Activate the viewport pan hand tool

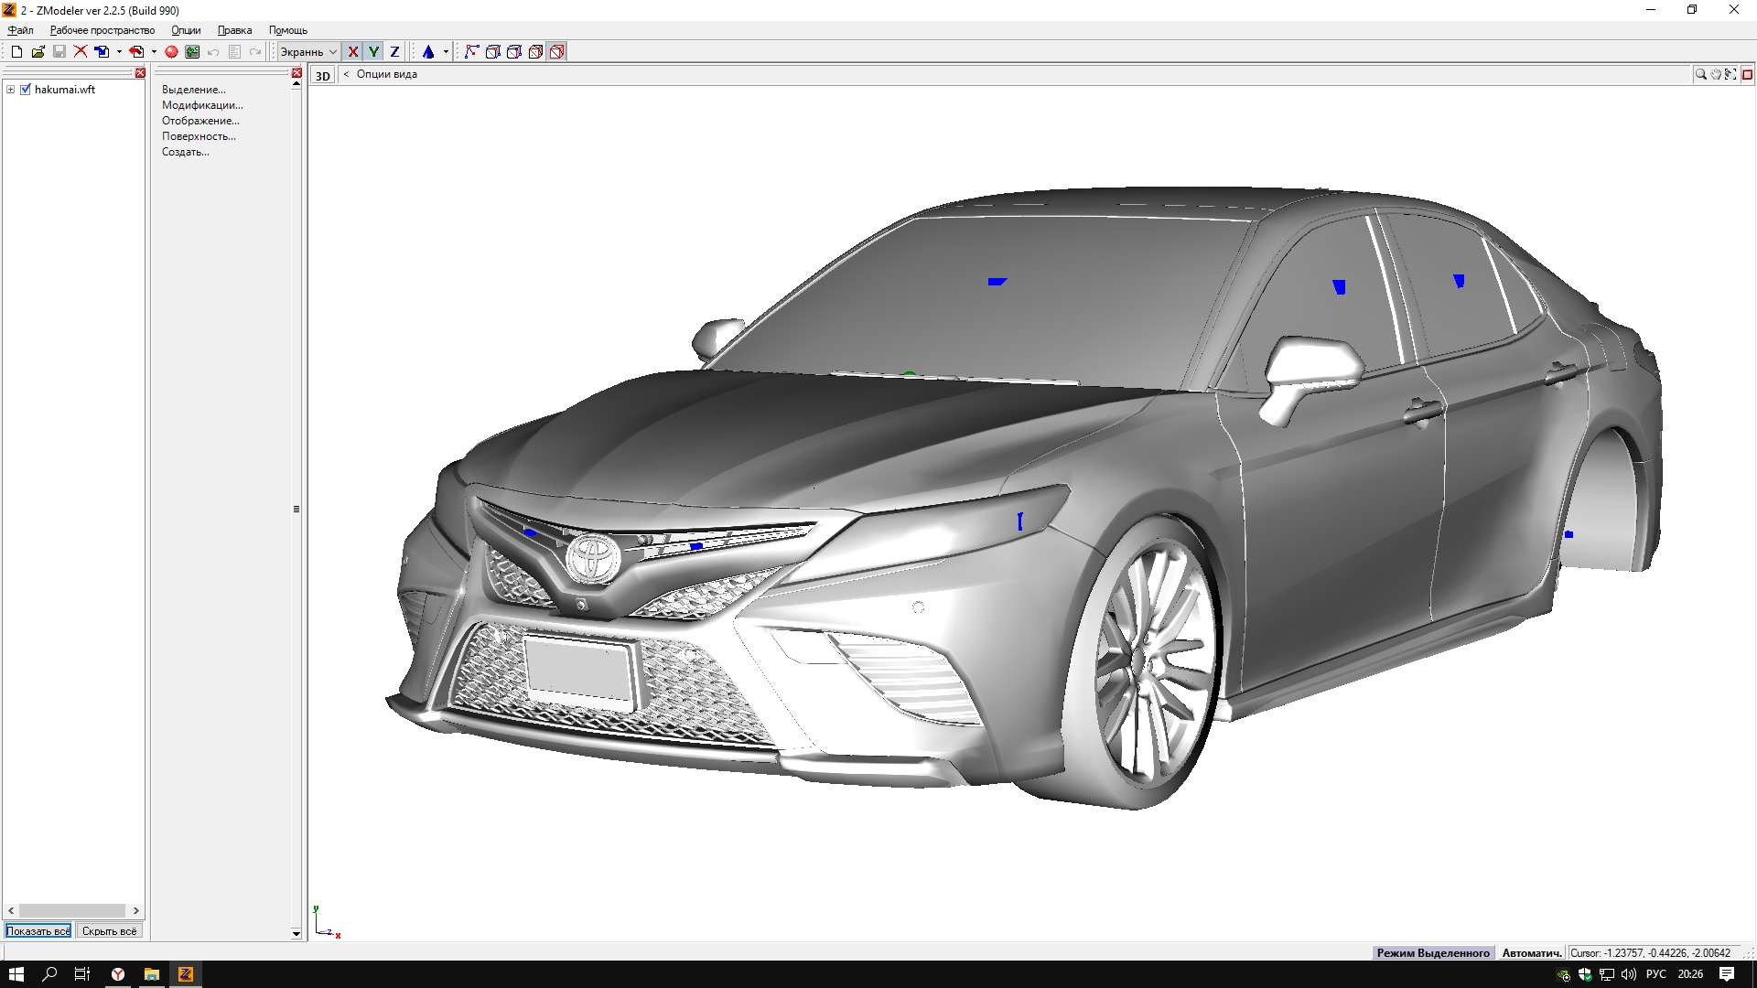(1716, 75)
